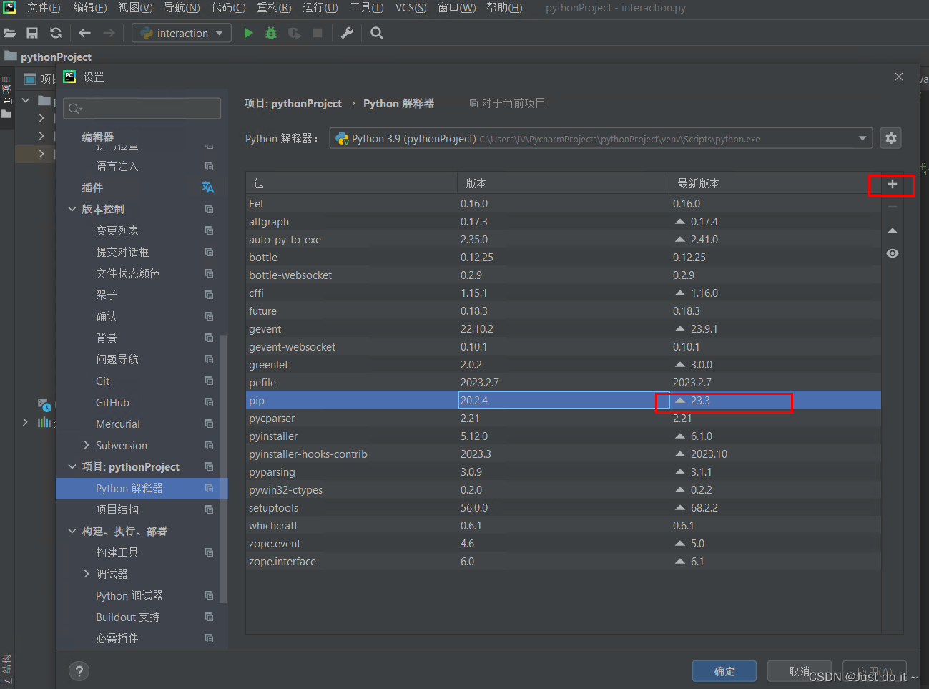
Task: Click the Synchronize/reload toolbar icon
Action: coord(56,33)
